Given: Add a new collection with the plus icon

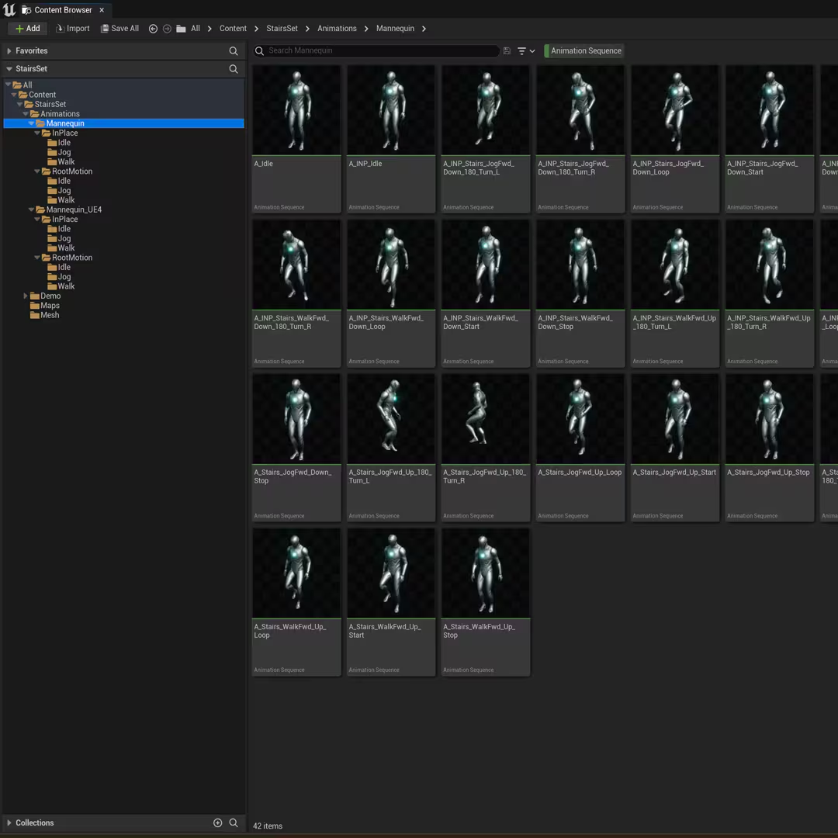Looking at the screenshot, I should pyautogui.click(x=217, y=822).
